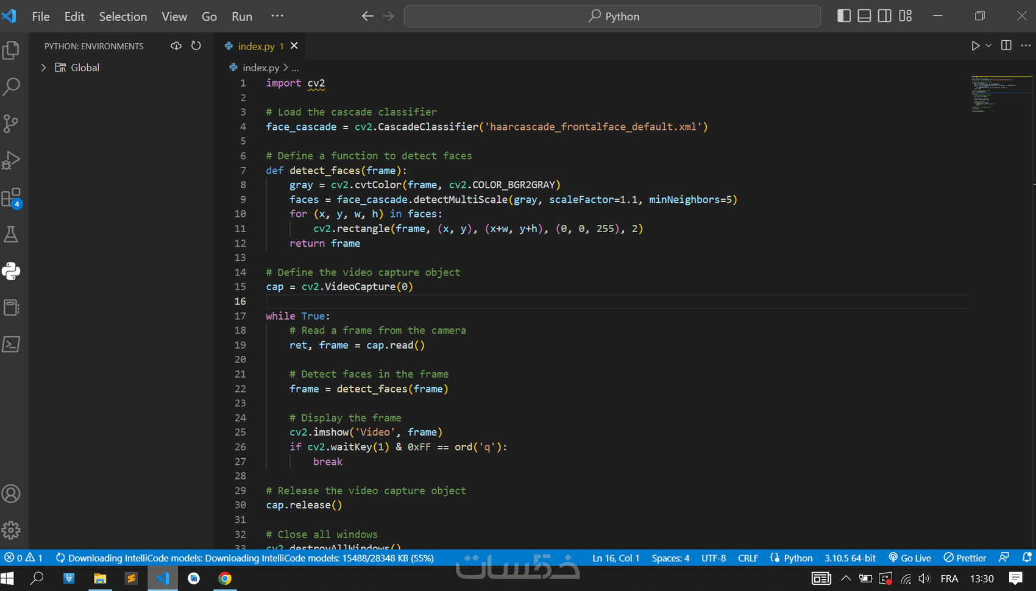Open the hidden menu items ellipsis
This screenshot has width=1036, height=591.
click(277, 16)
